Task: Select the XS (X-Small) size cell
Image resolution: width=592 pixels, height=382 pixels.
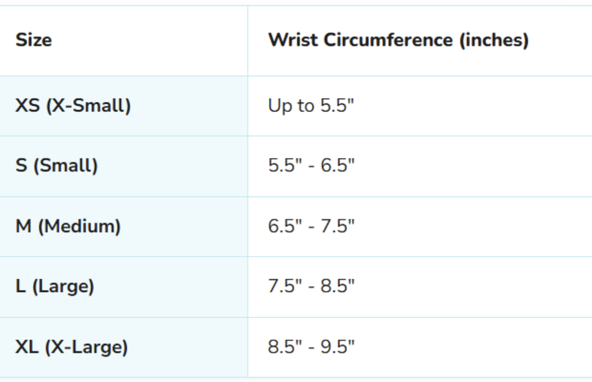Action: (x=73, y=106)
